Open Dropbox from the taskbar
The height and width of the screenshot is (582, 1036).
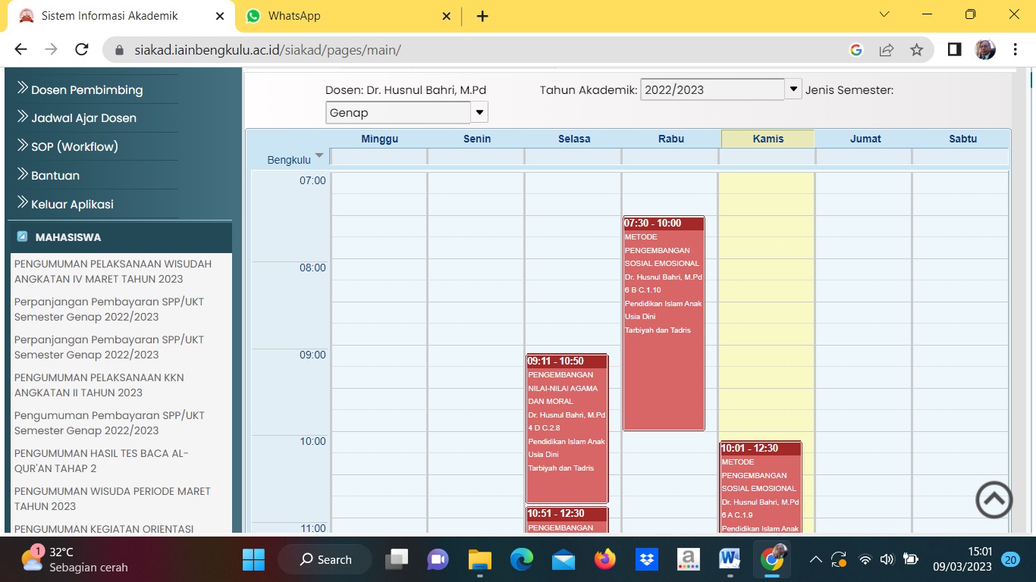[646, 559]
